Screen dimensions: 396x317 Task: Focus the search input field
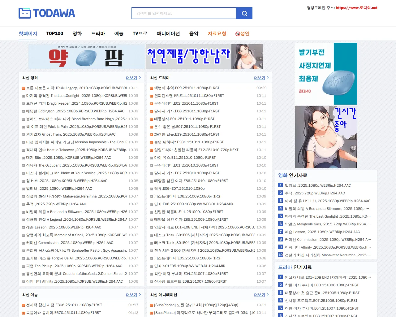[184, 13]
